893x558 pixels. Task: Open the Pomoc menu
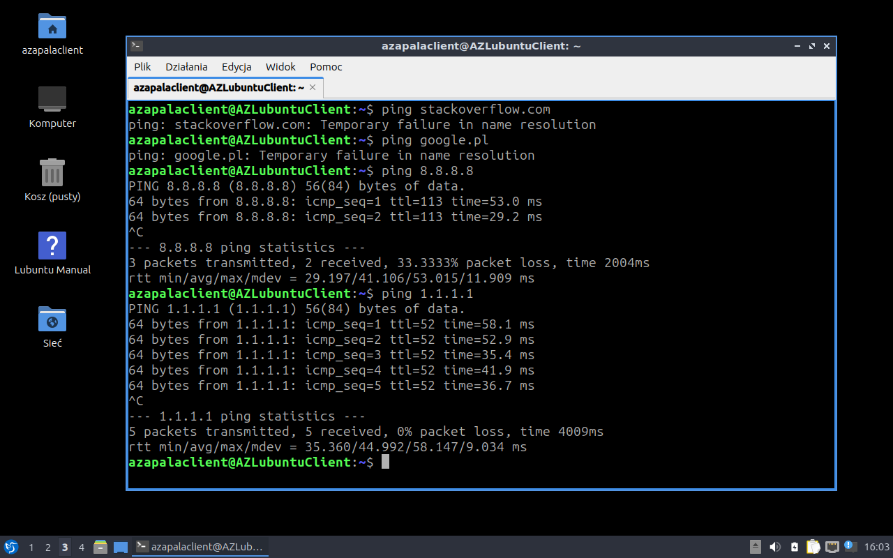[x=326, y=67]
